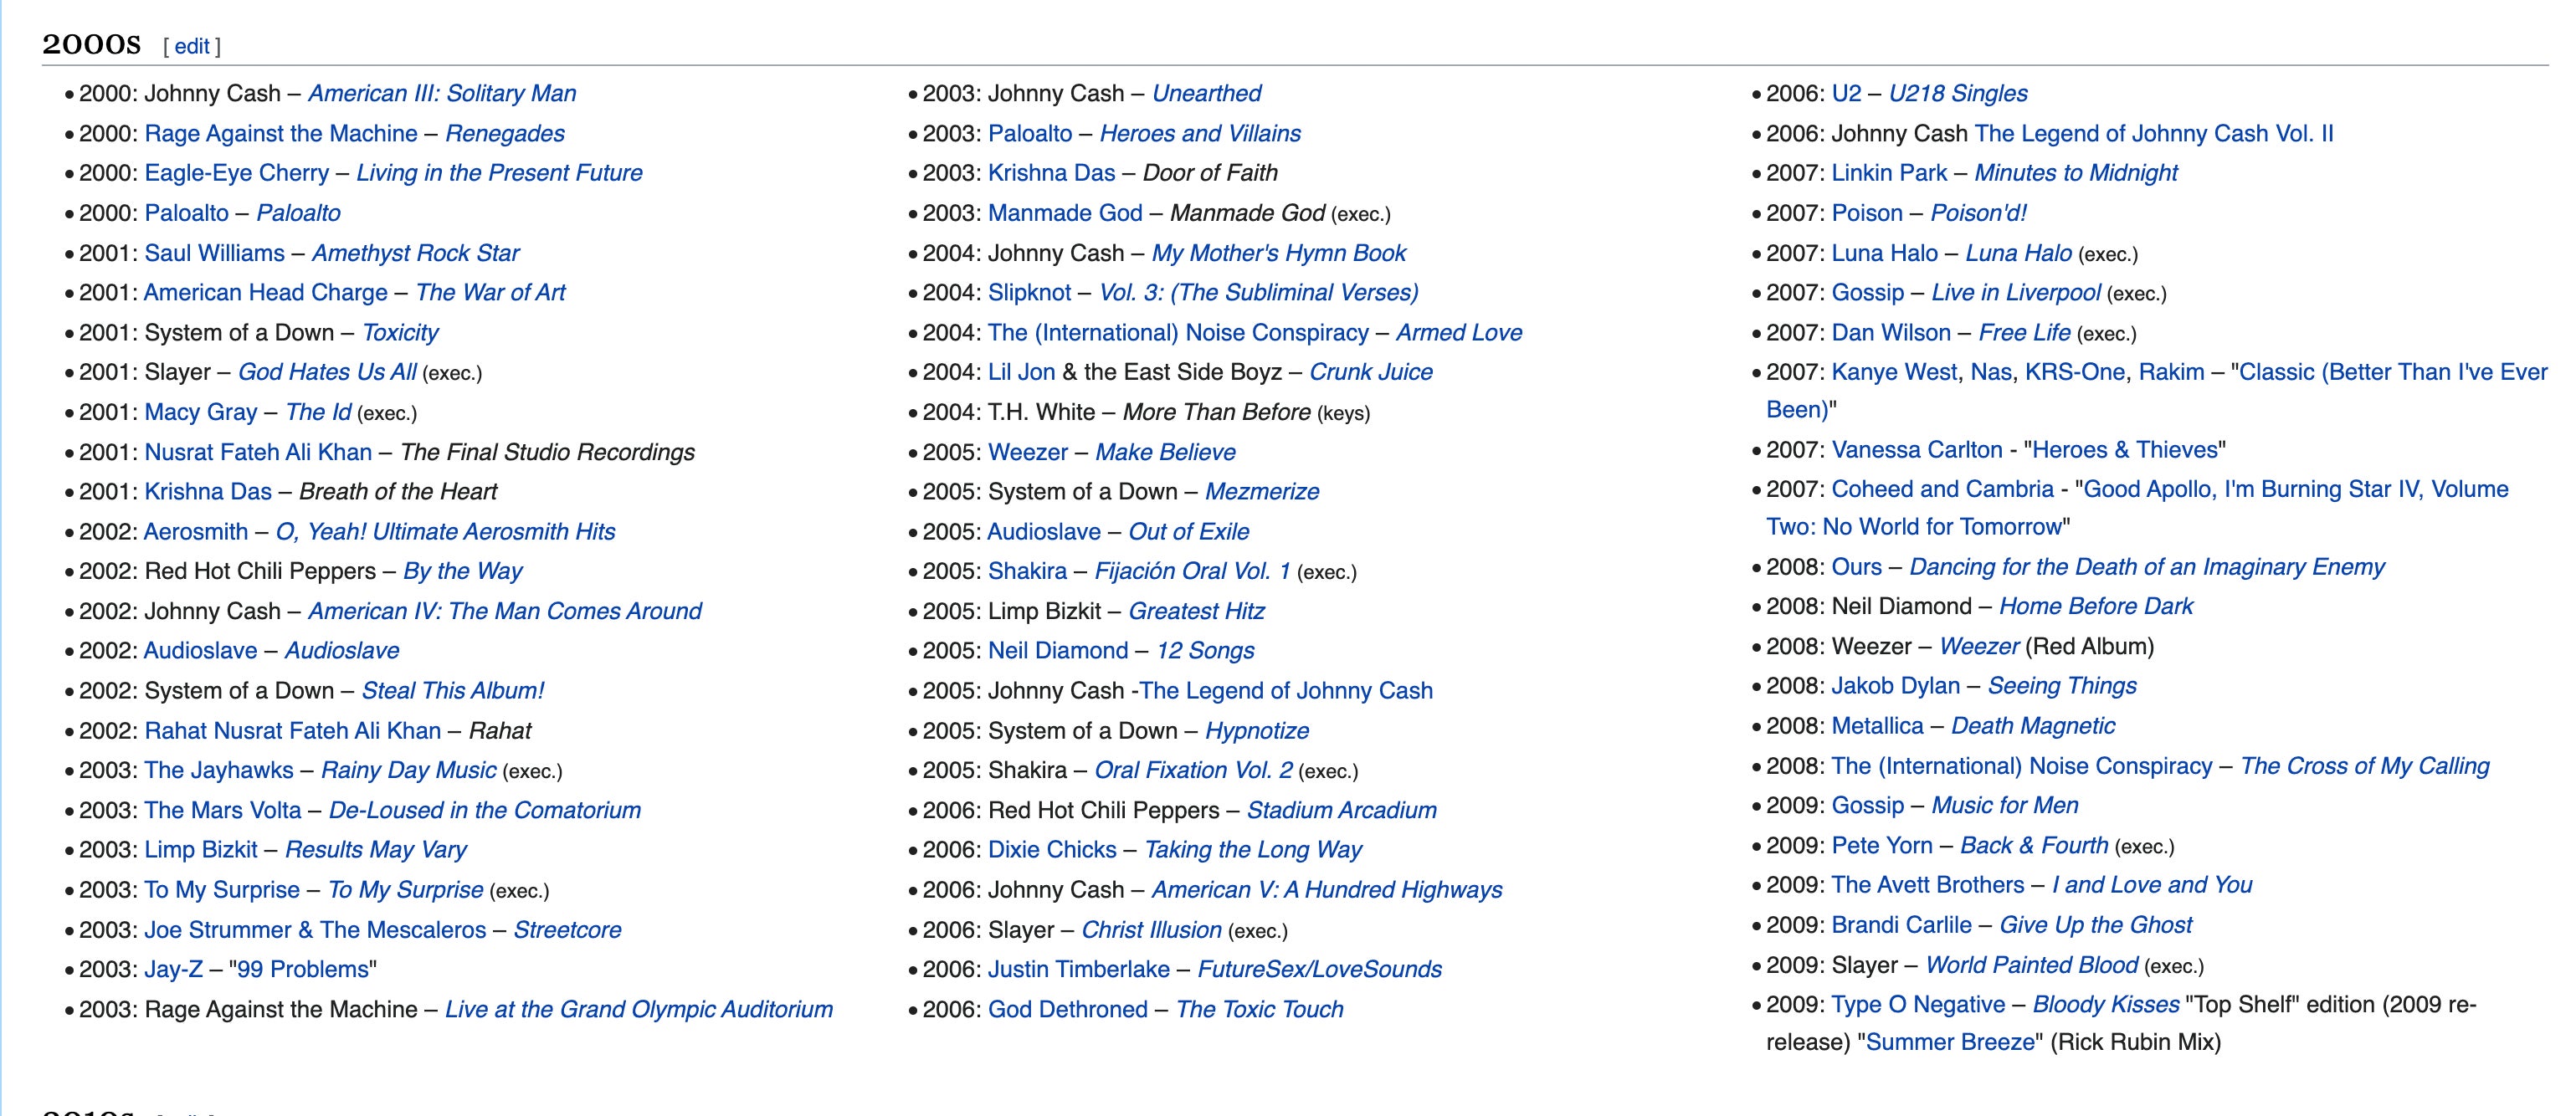The height and width of the screenshot is (1116, 2576).
Task: Open De-Loused in the Comatorium link
Action: (x=484, y=810)
